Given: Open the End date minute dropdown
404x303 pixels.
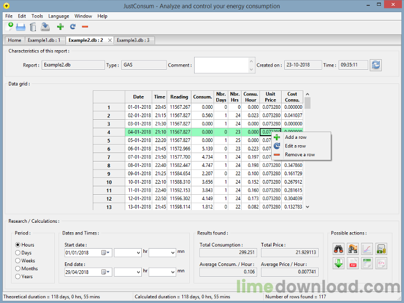Looking at the screenshot, I should (173, 272).
